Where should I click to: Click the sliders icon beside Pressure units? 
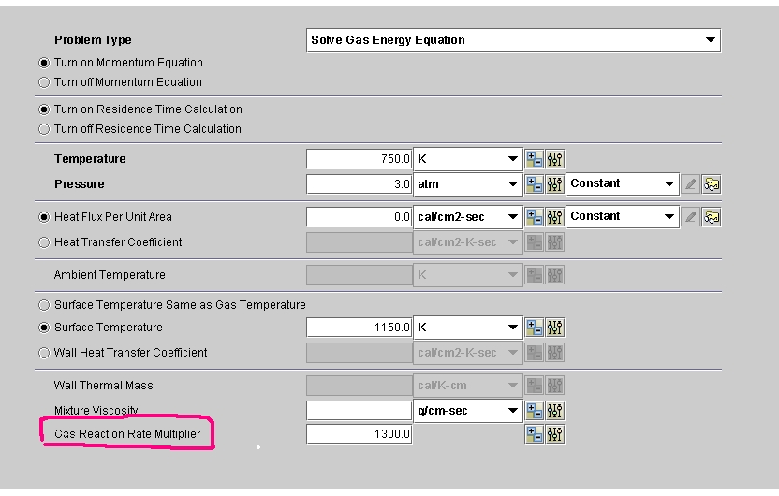[x=555, y=184]
